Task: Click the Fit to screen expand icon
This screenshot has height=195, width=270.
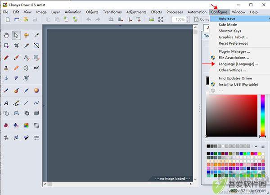Action: [x=161, y=19]
